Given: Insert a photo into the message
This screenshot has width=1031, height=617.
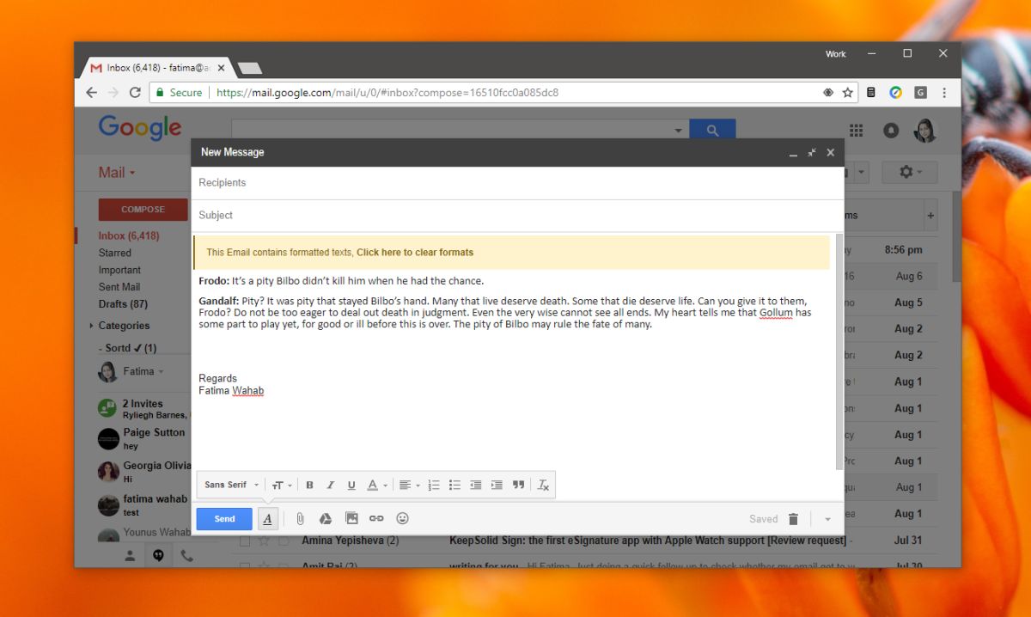Looking at the screenshot, I should [351, 519].
